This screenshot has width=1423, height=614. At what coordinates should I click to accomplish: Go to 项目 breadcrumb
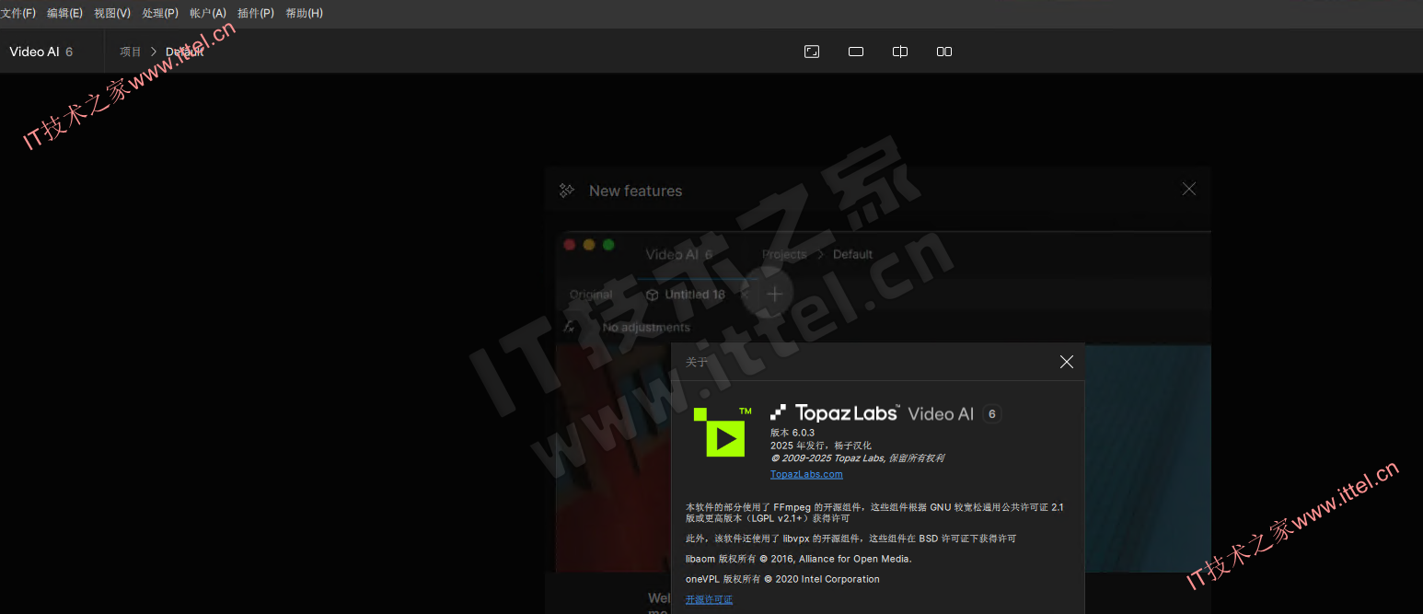tap(131, 52)
